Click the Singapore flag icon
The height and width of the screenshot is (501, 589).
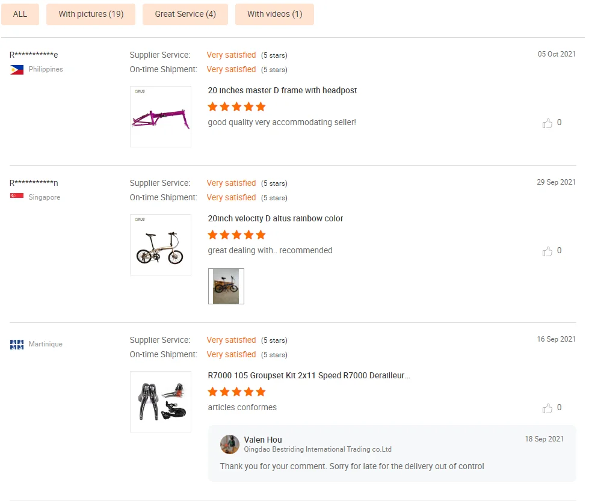(17, 197)
